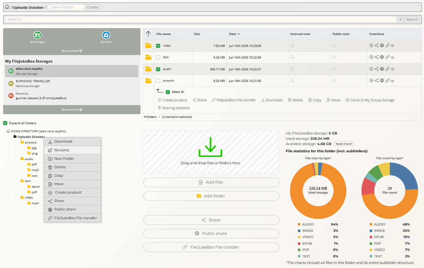
Task: Edit internal note for video folder
Action: 292,46
